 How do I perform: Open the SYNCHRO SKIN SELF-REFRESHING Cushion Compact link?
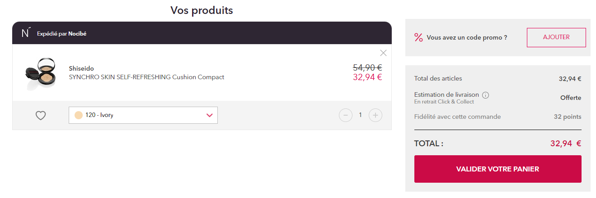pos(146,77)
